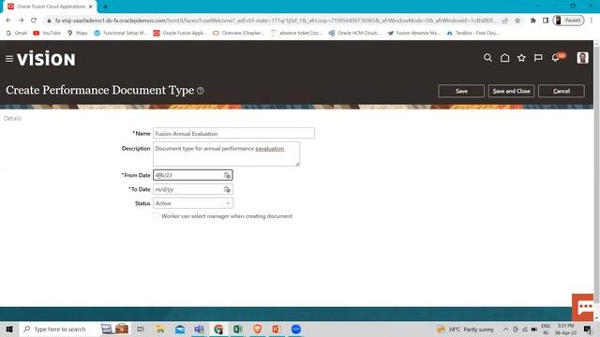Click Save and Close button
This screenshot has height=337, width=600.
[511, 91]
